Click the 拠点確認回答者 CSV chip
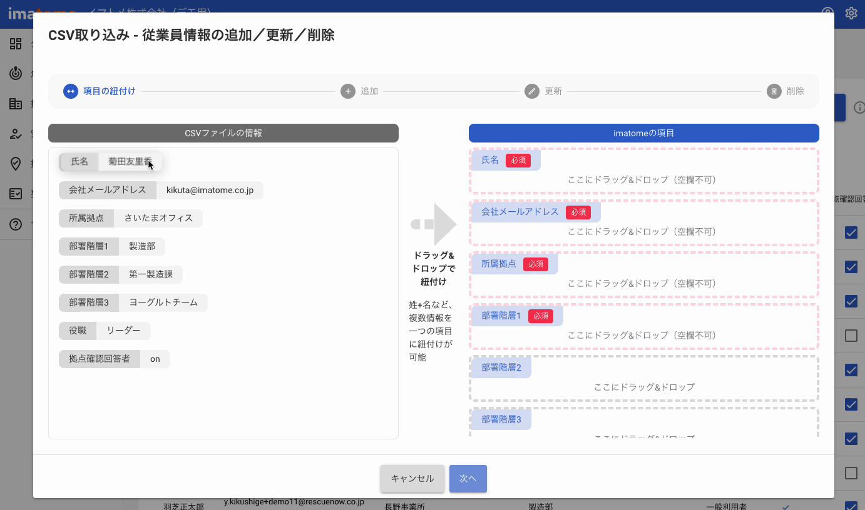The width and height of the screenshot is (865, 510). [x=114, y=359]
